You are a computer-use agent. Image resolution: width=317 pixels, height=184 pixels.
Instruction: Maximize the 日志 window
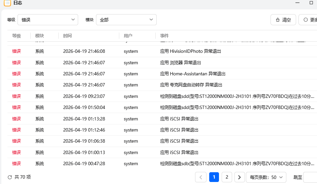[x=311, y=3]
